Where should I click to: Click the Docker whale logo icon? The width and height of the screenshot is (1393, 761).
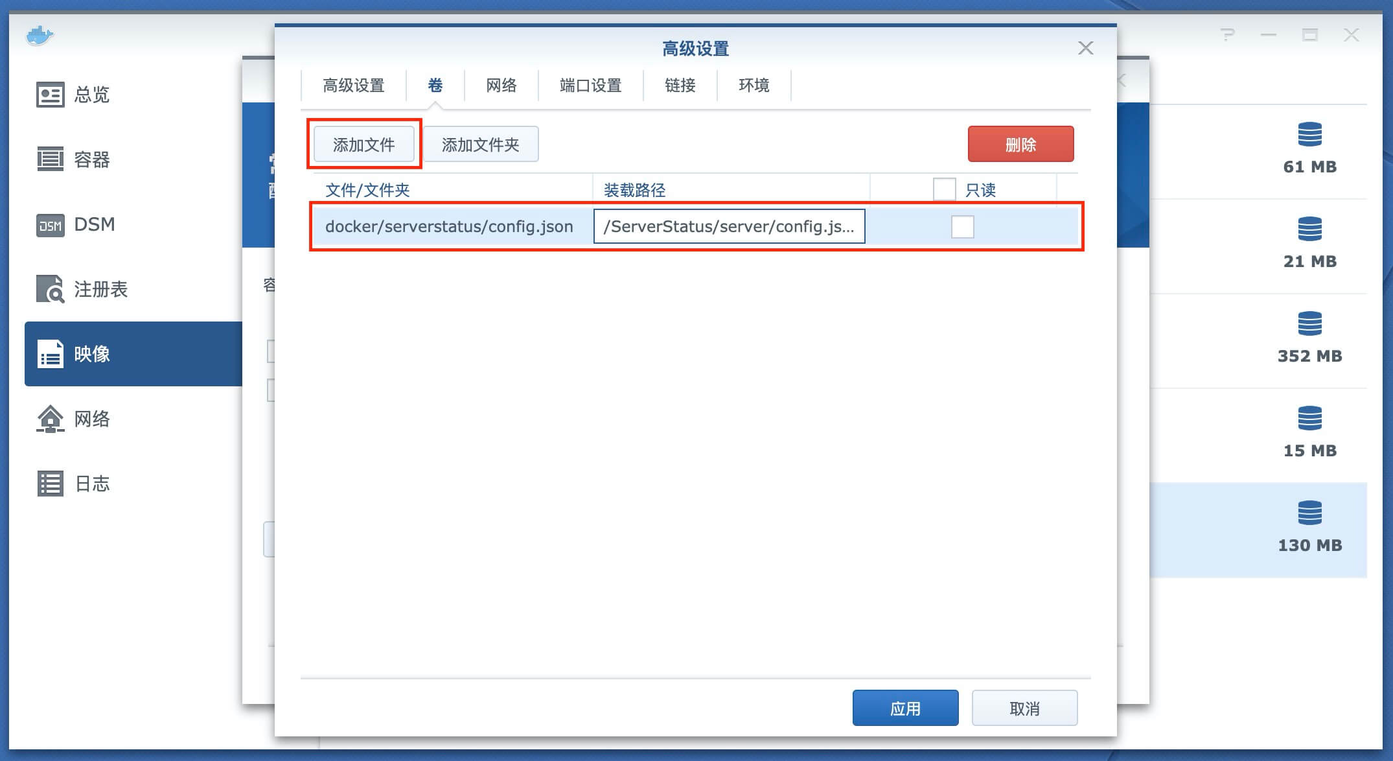pyautogui.click(x=40, y=35)
